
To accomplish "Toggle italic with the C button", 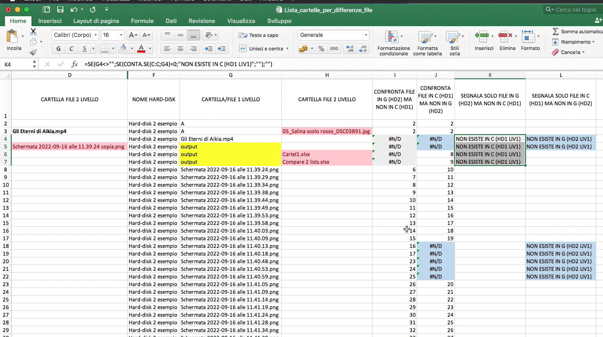I will pos(71,49).
